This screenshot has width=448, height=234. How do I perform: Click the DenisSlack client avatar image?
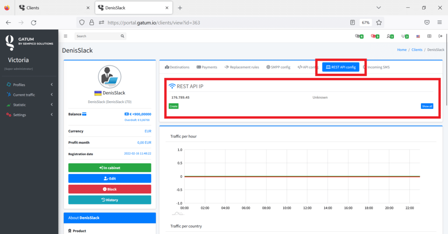point(110,77)
